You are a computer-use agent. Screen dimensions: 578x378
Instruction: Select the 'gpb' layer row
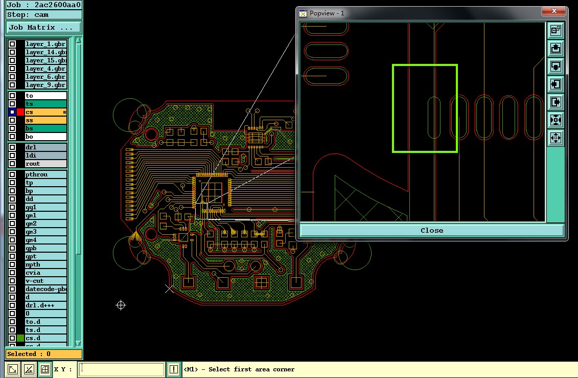tap(45, 248)
